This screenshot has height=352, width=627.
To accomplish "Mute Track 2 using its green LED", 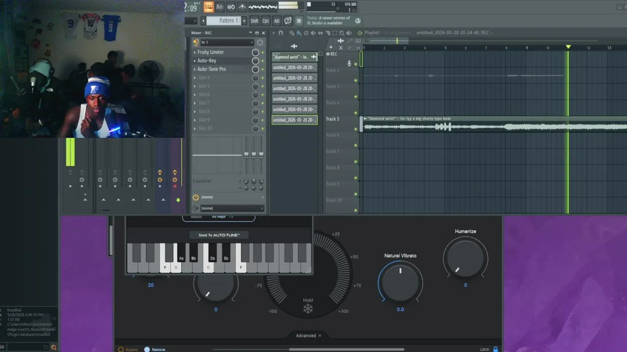I will 356,80.
